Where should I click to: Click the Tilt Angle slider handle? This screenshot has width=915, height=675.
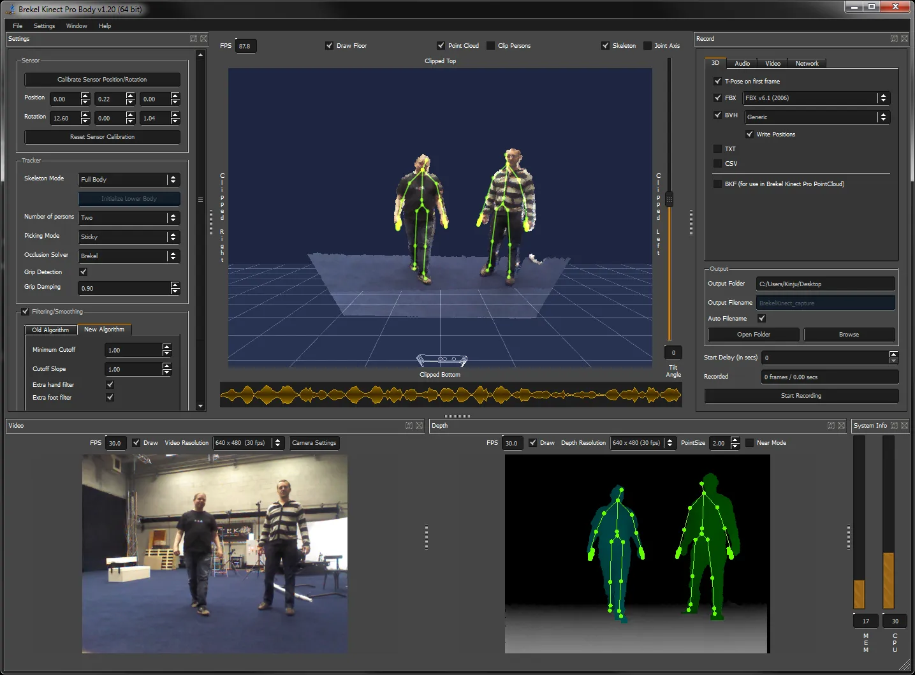669,200
